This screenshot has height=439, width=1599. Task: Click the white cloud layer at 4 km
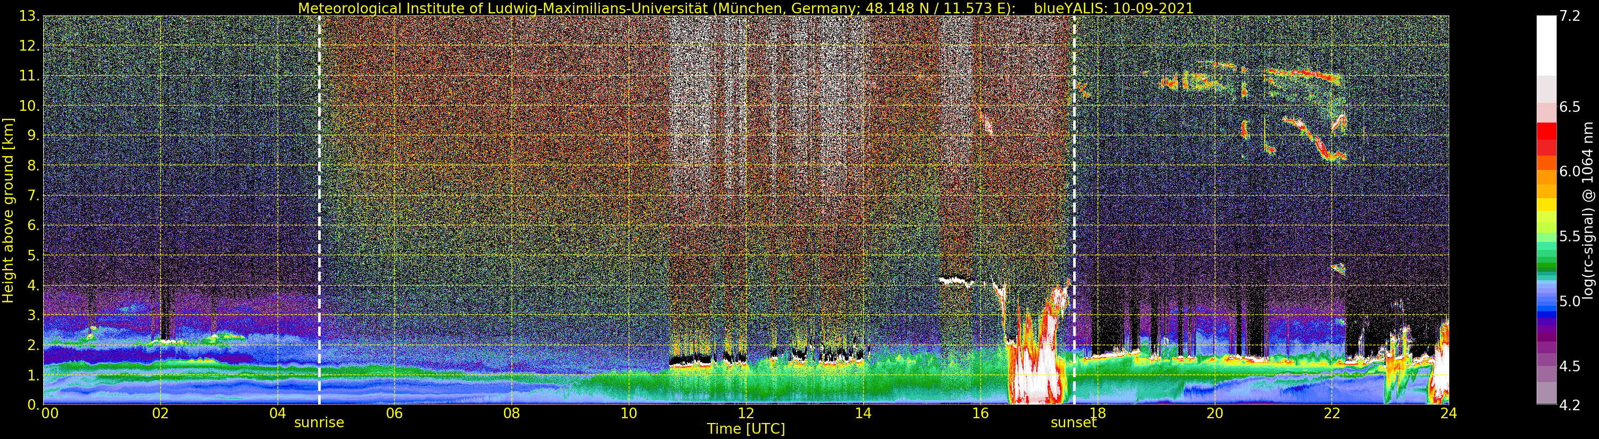(956, 281)
